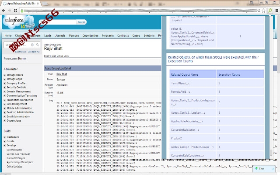This screenshot has height=175, width=280.
Task: Expand Company Profile tree node
Action: pos(5,84)
